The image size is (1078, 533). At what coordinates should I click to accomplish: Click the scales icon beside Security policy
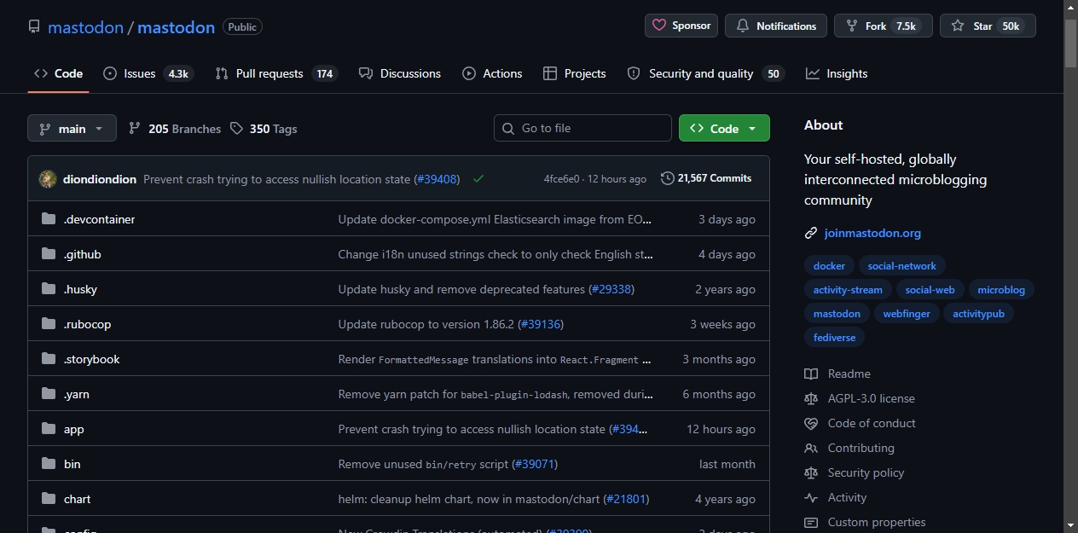click(x=811, y=472)
